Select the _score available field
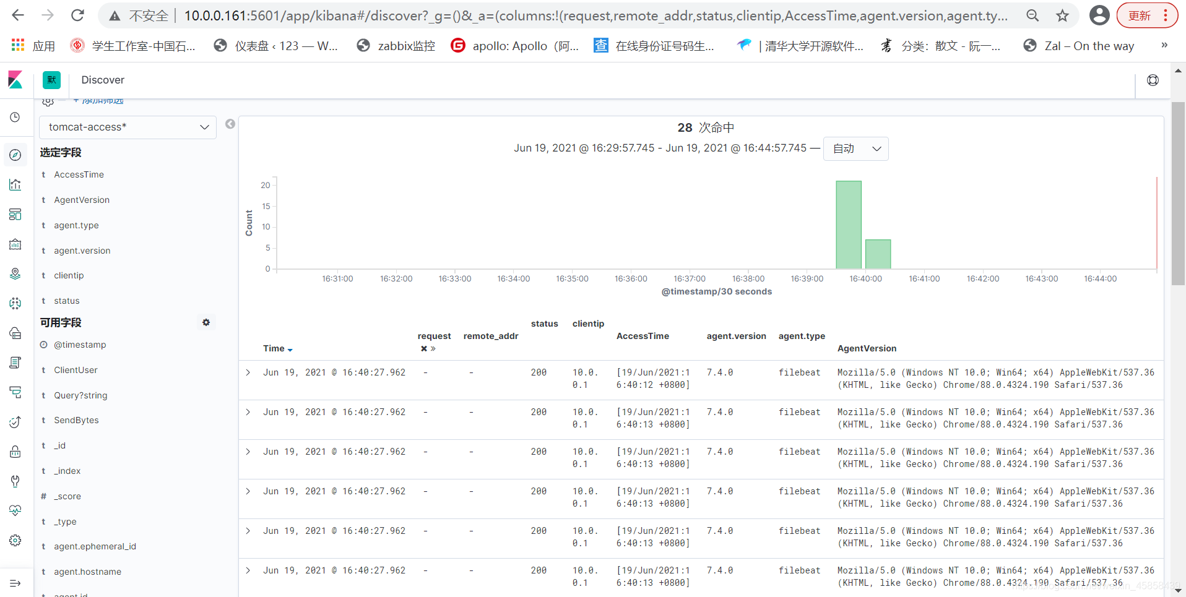The height and width of the screenshot is (597, 1186). (x=67, y=496)
